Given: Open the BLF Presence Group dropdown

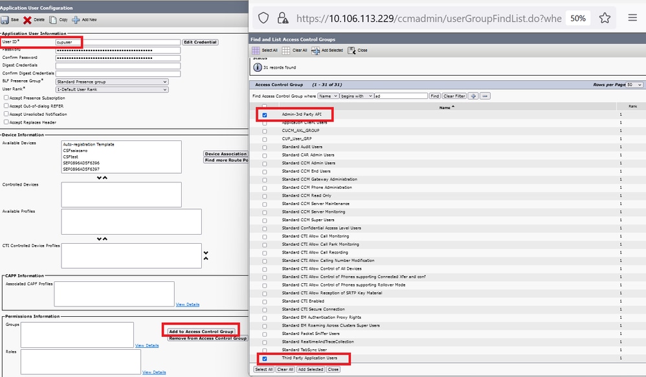Looking at the screenshot, I should (x=112, y=82).
